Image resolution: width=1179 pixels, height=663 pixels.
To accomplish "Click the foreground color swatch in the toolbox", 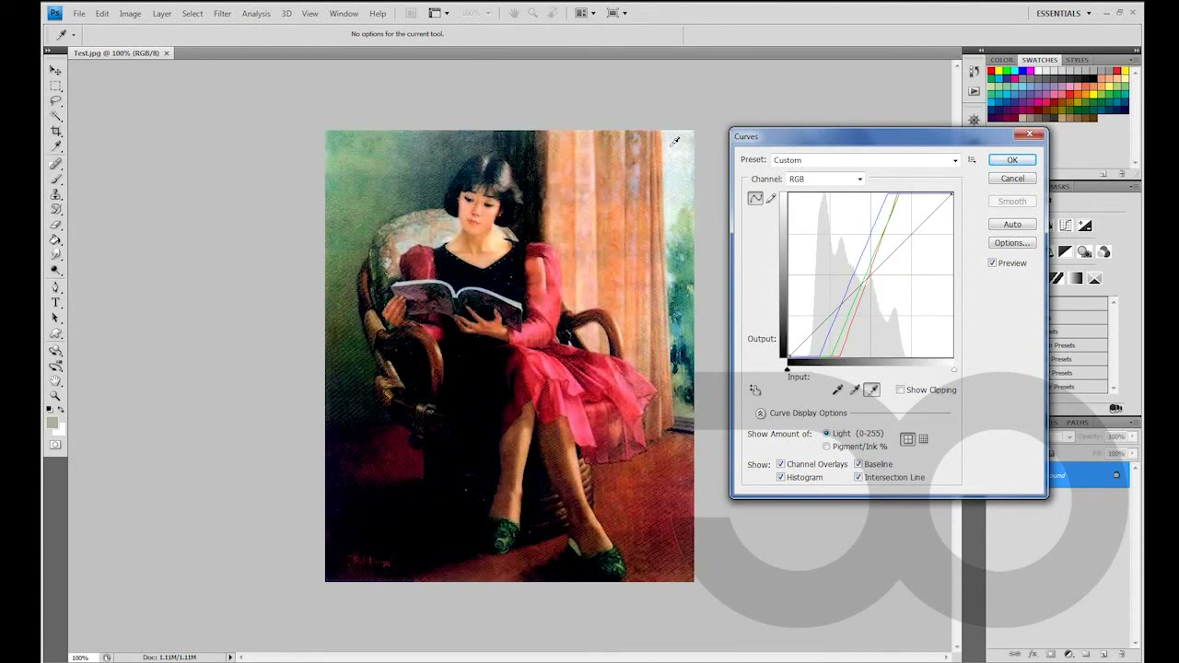I will point(53,424).
